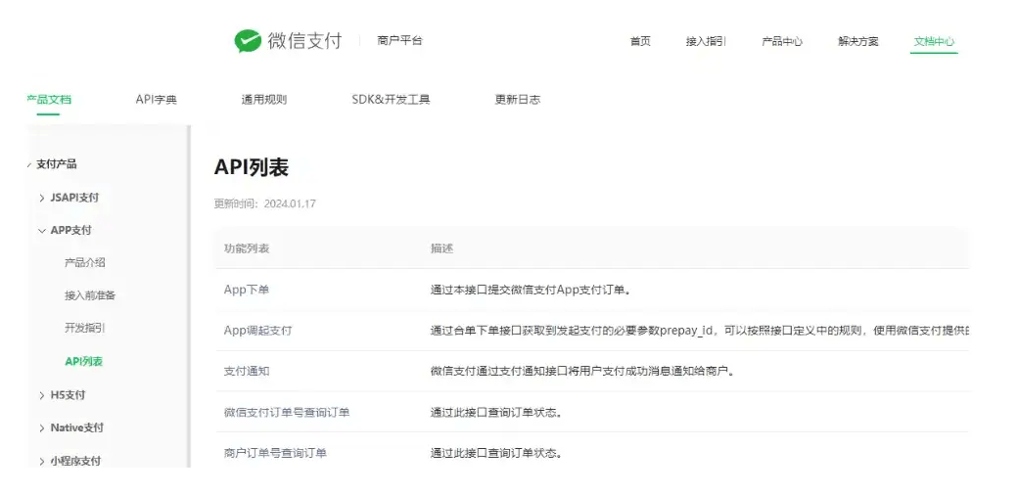
Task: Select the APP支付 tree item
Action: point(70,230)
